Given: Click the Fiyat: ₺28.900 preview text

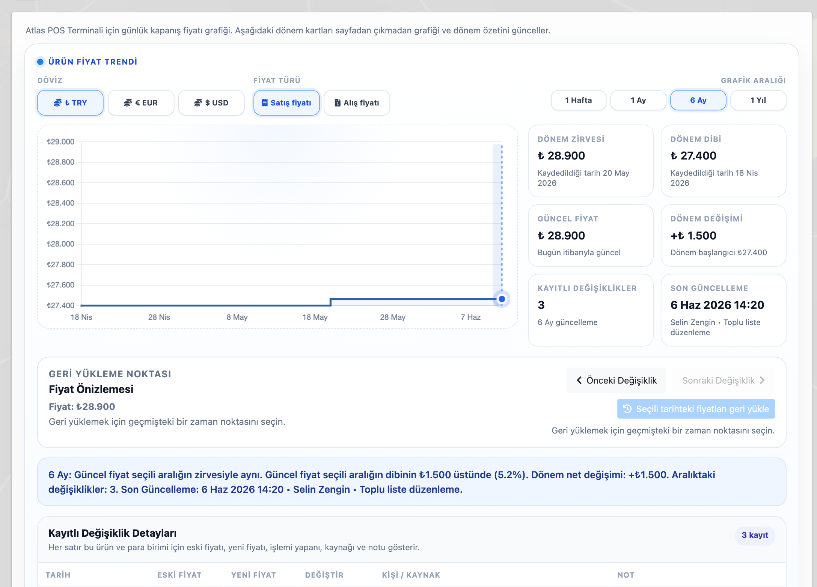Looking at the screenshot, I should click(x=82, y=406).
